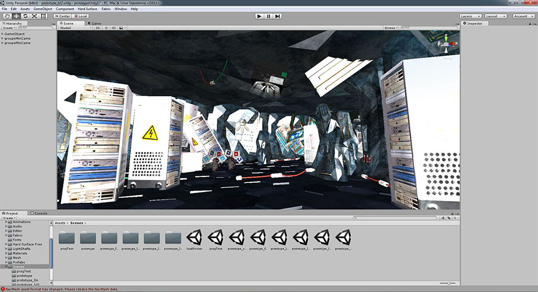538x292 pixels.
Task: Select the Scale tool
Action: [x=34, y=16]
